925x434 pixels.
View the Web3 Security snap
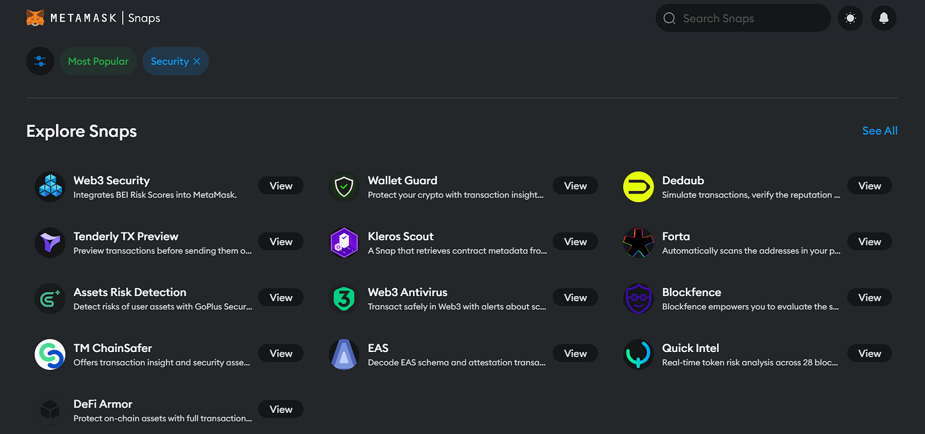[281, 186]
